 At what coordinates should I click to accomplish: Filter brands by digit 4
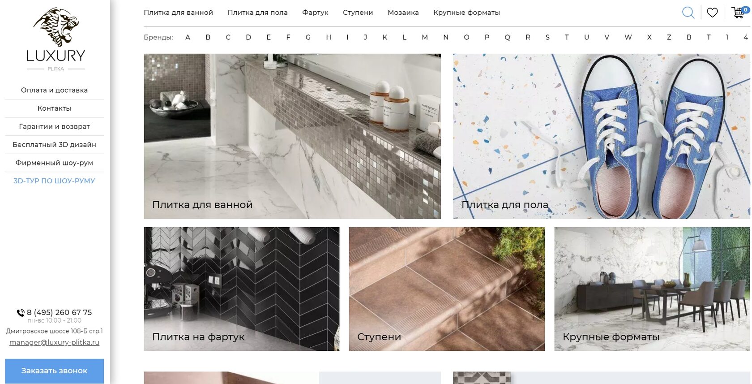pyautogui.click(x=746, y=37)
